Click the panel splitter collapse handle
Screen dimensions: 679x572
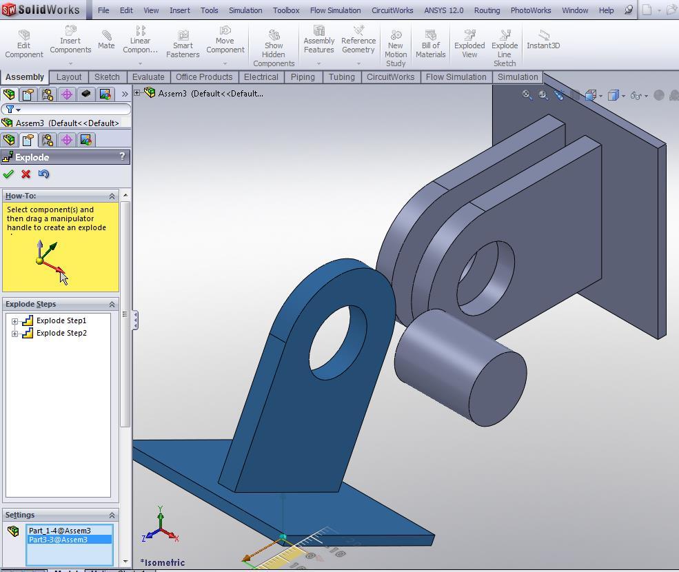[x=136, y=320]
